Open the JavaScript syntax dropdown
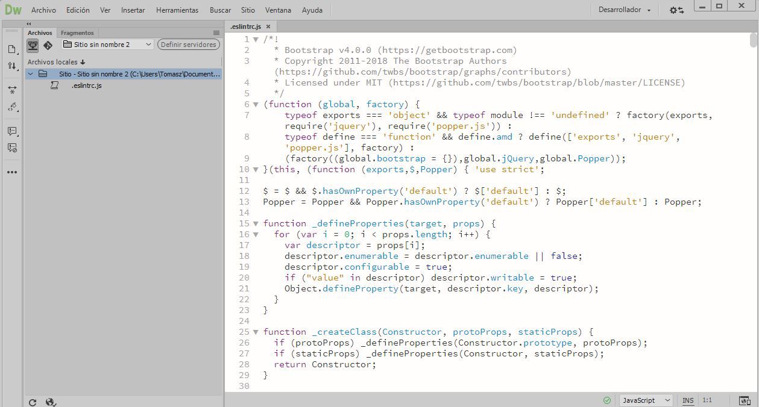This screenshot has height=407, width=759. tap(645, 400)
